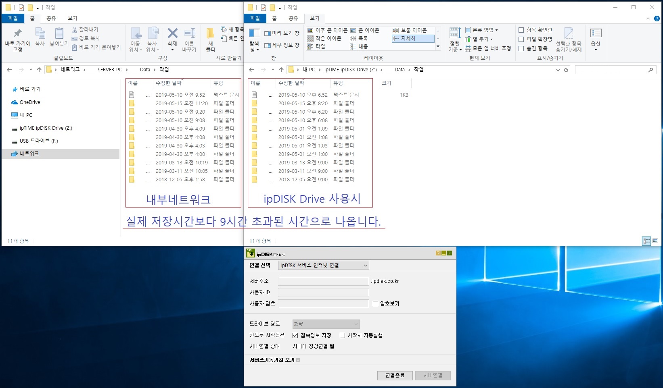Open Share tab in right window

pyautogui.click(x=293, y=18)
